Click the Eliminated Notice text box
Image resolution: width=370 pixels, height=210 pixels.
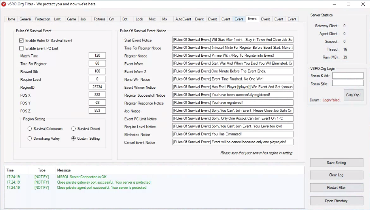click(233, 134)
